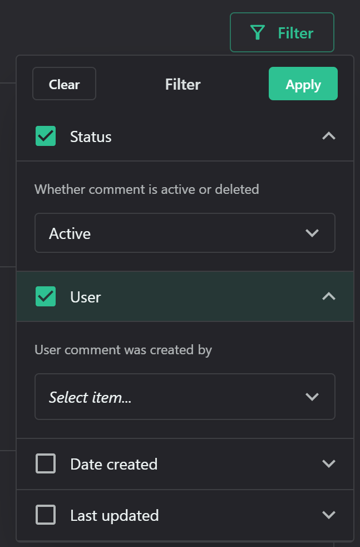The width and height of the screenshot is (360, 547).
Task: Expand the Last updated section chevron
Action: pos(329,515)
